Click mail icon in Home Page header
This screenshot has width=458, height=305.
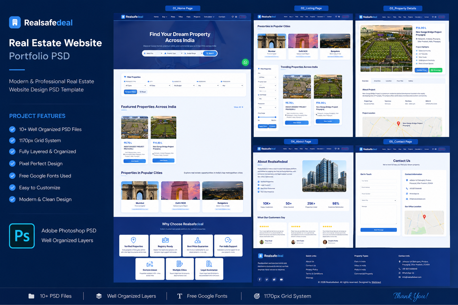click(x=236, y=17)
